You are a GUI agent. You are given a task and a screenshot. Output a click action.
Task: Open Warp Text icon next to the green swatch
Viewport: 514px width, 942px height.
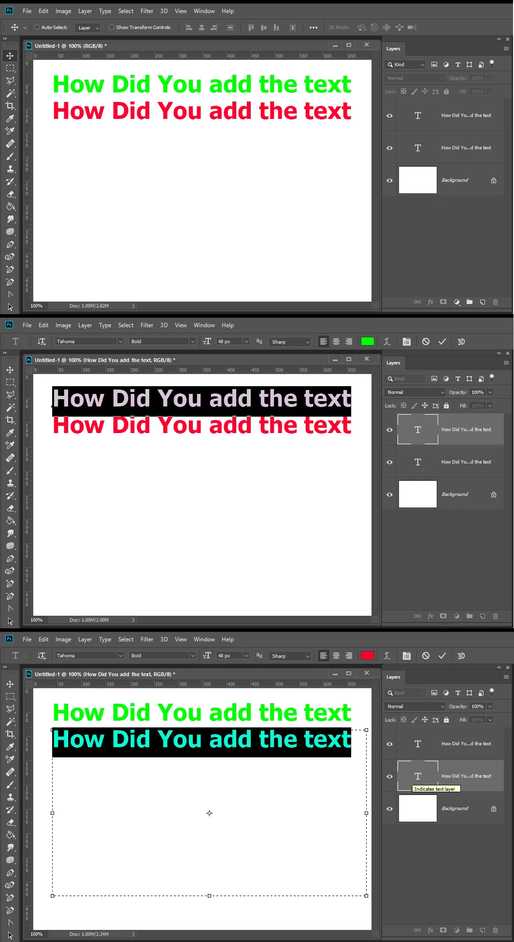pos(387,342)
